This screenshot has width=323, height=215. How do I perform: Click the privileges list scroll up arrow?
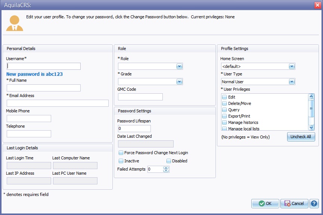[311, 96]
